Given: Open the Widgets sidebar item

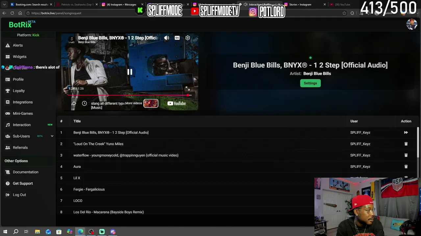Looking at the screenshot, I should coord(19,57).
